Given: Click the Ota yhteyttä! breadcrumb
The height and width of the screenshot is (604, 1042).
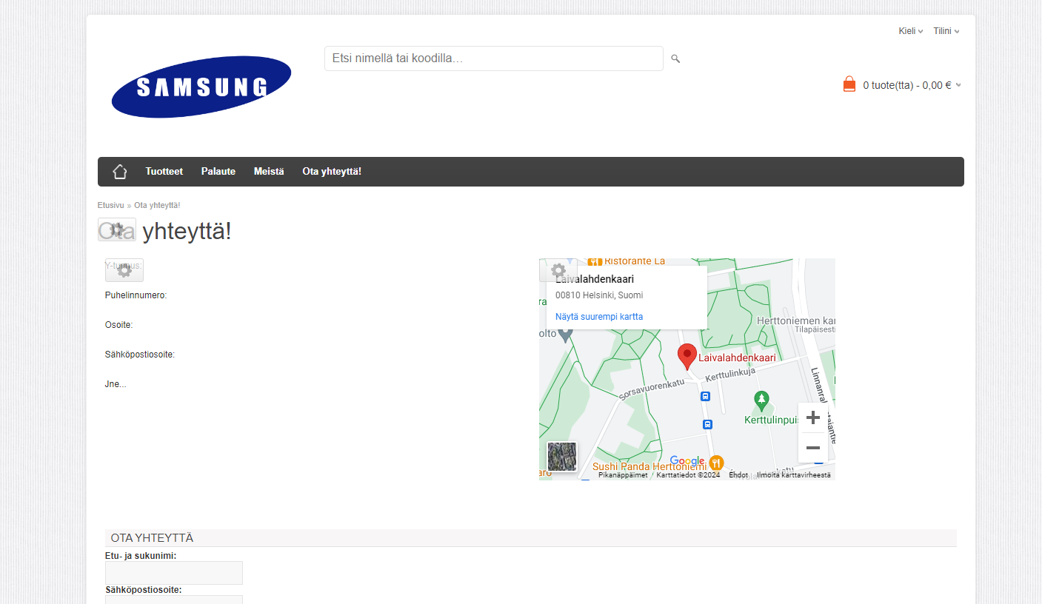Looking at the screenshot, I should (157, 205).
